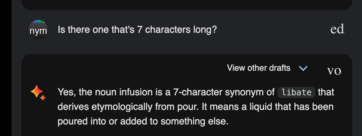Screen dimensions: 362x136
Task: Click the black strip at the left edge
Action: pos(6,68)
